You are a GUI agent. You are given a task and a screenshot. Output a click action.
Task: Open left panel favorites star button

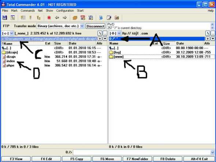[x=100, y=39]
